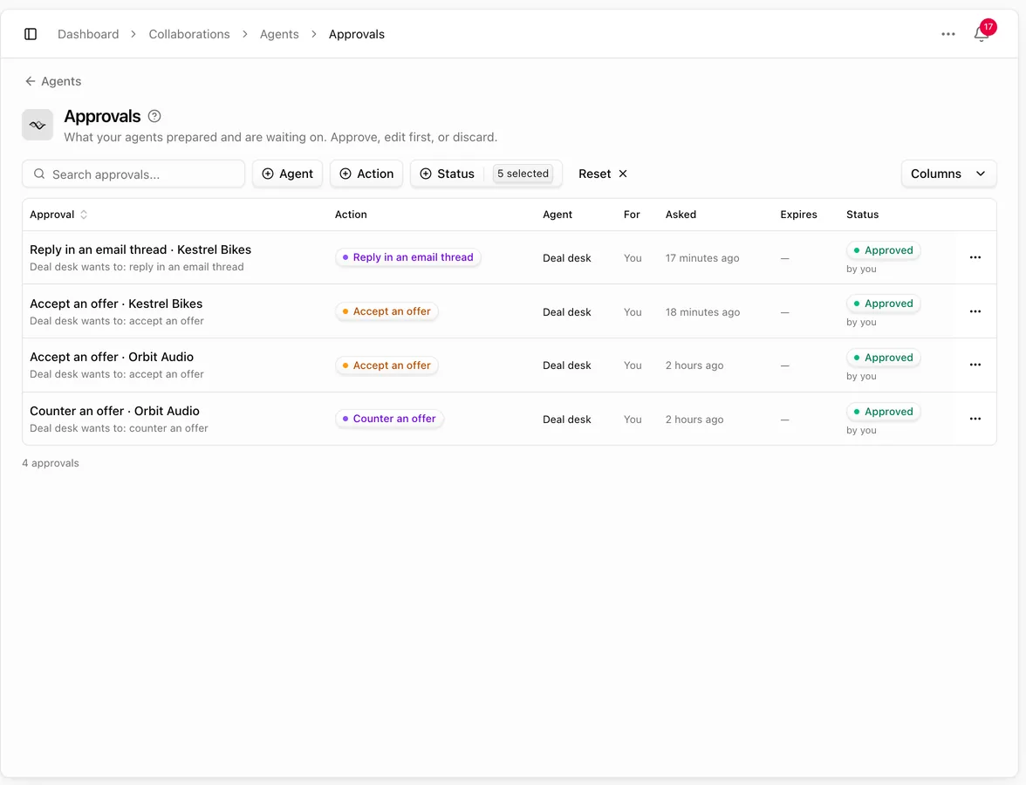1026x785 pixels.
Task: Open the Action filter
Action: (x=366, y=174)
